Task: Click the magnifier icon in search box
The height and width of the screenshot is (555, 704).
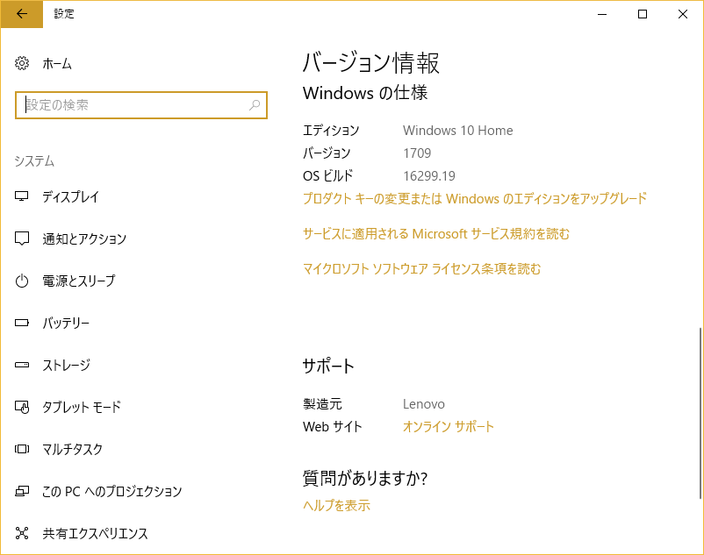Action: (x=255, y=105)
